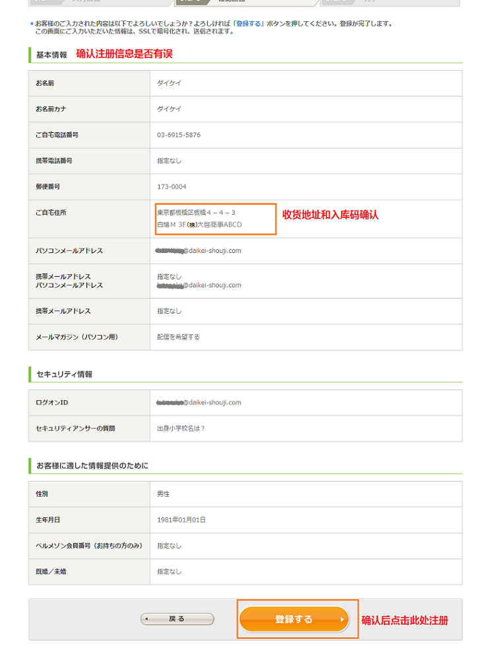The width and height of the screenshot is (488, 650).
Task: Click the ログオンID email value
Action: point(198,402)
